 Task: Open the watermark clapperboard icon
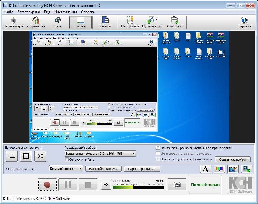tap(233, 169)
